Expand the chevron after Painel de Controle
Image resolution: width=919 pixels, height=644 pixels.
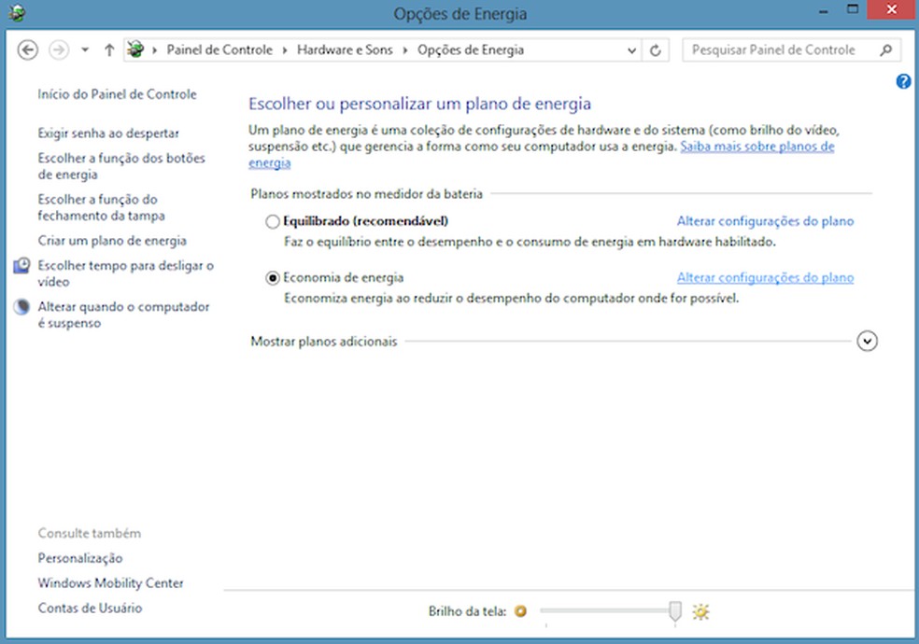click(x=285, y=50)
